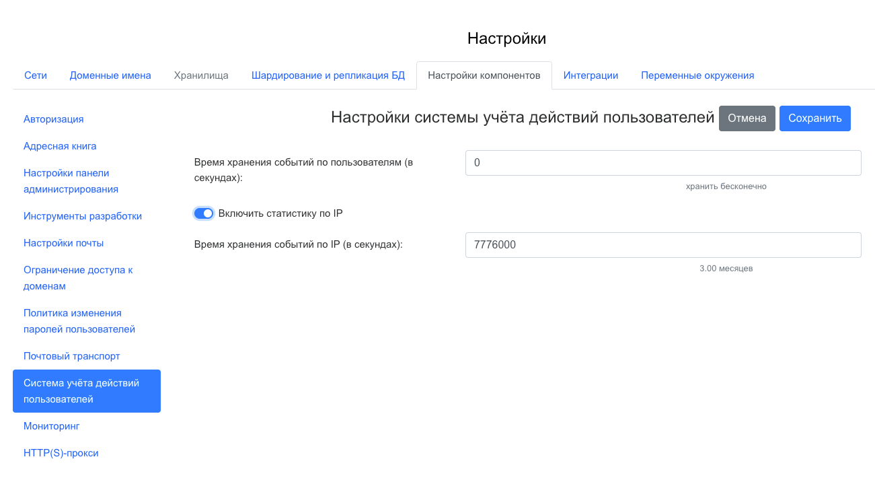Switch to the Сети tab
Image resolution: width=875 pixels, height=486 pixels.
click(36, 75)
